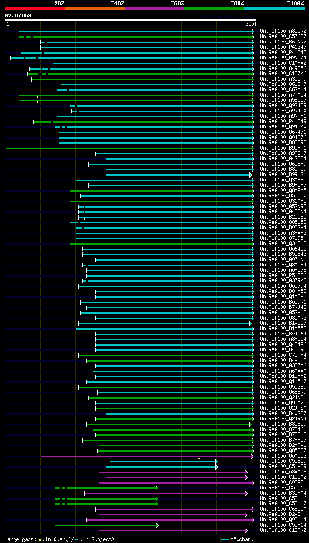The height and width of the screenshot is (543, 309).
Task: Click the purple ~60% legend segment
Action: 154,8
